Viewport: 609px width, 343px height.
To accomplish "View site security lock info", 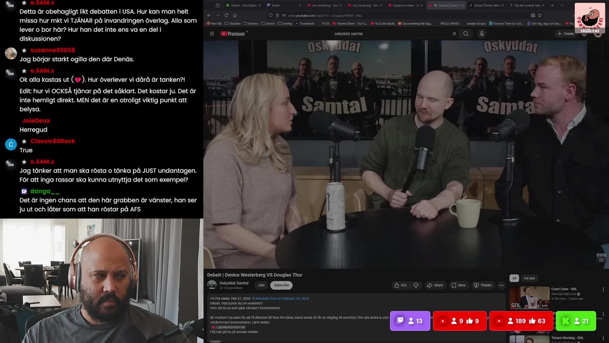I will 277,15.
